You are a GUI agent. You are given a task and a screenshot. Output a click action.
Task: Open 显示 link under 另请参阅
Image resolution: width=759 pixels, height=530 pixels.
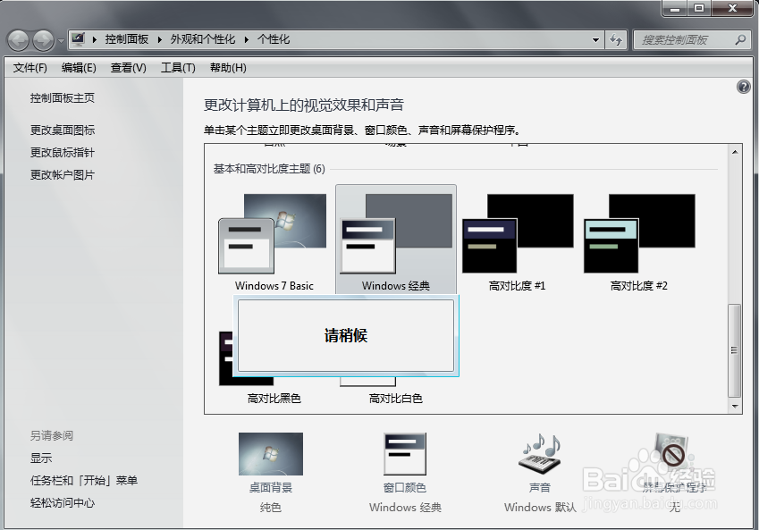coord(41,458)
